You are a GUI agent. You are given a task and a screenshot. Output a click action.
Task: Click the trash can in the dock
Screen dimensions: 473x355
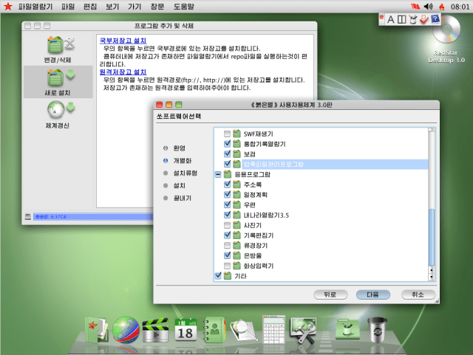coord(377,329)
